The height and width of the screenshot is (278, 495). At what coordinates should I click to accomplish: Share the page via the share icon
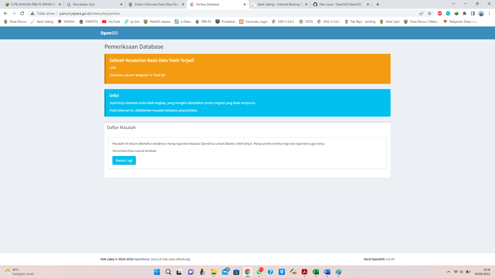click(421, 13)
